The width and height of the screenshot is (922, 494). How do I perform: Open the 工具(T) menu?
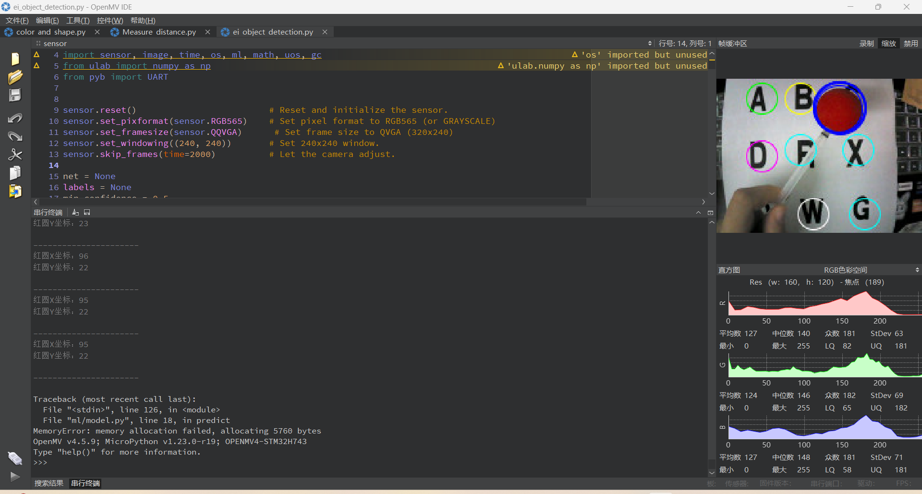pyautogui.click(x=78, y=20)
